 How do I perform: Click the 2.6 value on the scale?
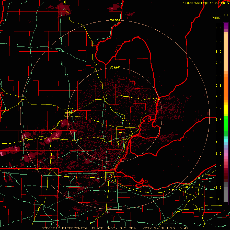tap(218, 131)
